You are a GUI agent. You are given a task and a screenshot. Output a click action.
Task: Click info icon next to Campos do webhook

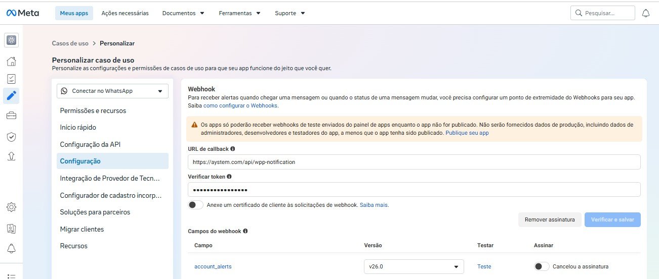click(x=245, y=231)
